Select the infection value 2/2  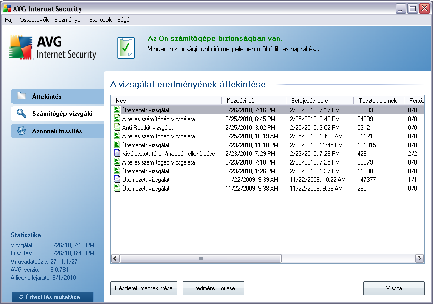[413, 153]
